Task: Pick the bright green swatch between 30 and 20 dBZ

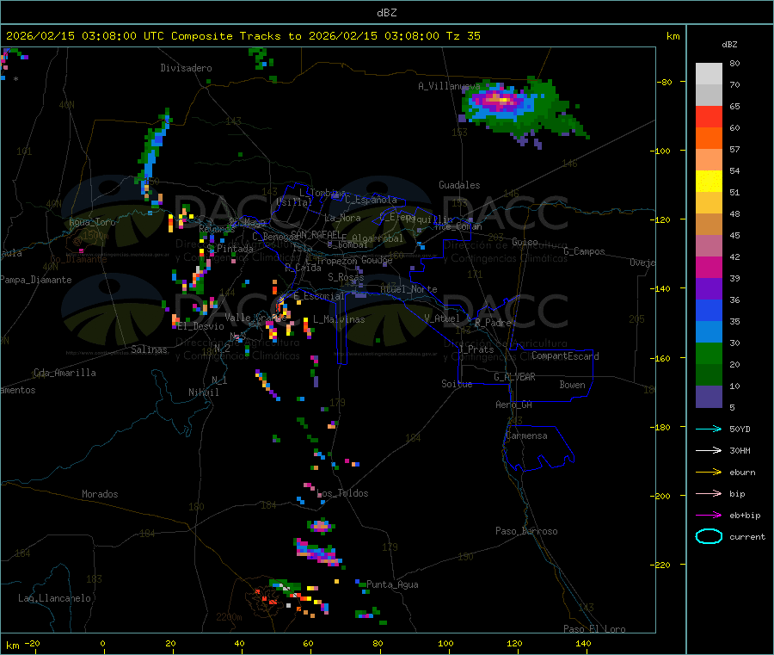Action: 709,353
